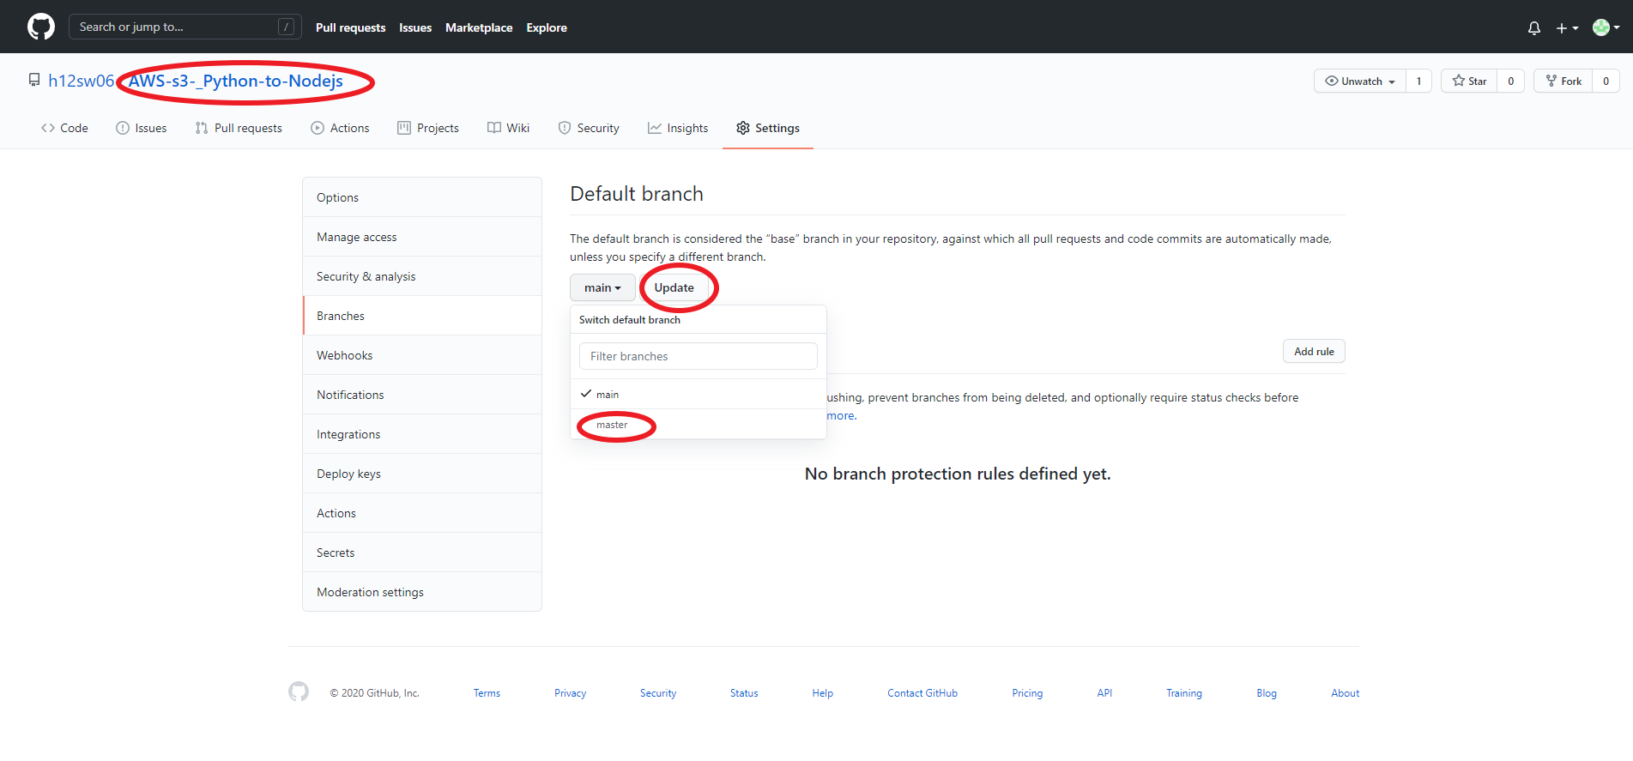Open the Pricing footer link
This screenshot has height=761, width=1633.
[1027, 693]
